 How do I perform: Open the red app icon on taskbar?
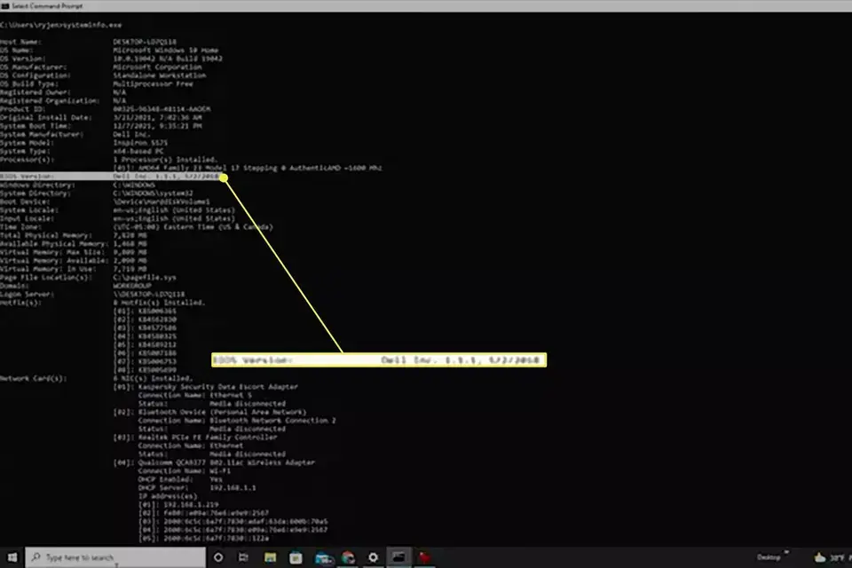[424, 557]
